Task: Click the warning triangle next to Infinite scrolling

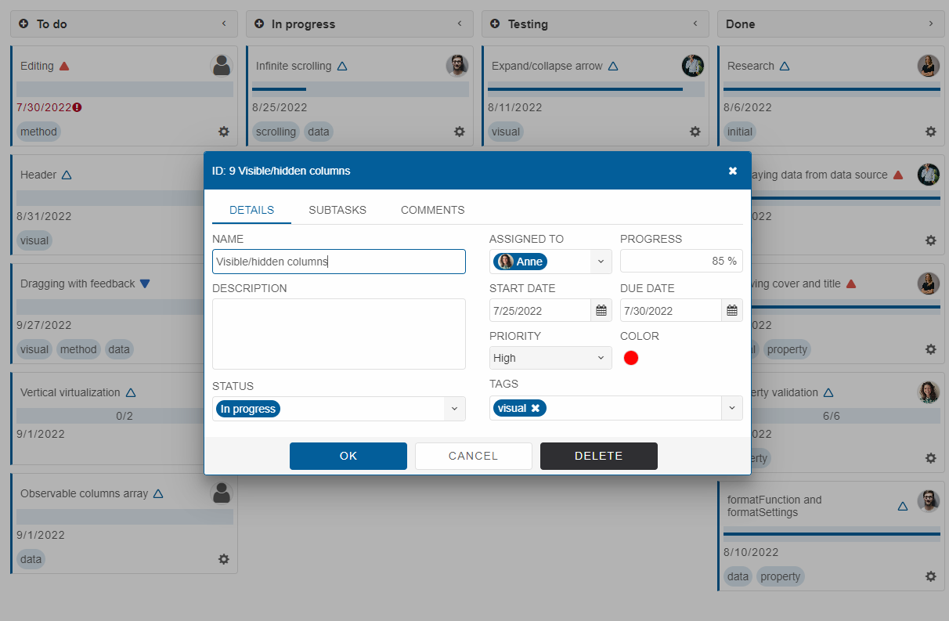Action: [x=342, y=66]
